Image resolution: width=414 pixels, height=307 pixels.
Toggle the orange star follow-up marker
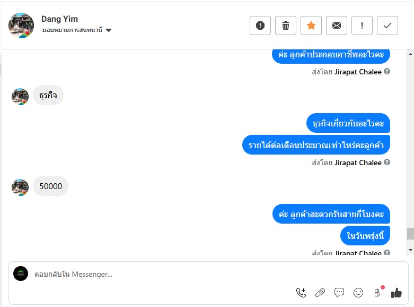pyautogui.click(x=311, y=25)
